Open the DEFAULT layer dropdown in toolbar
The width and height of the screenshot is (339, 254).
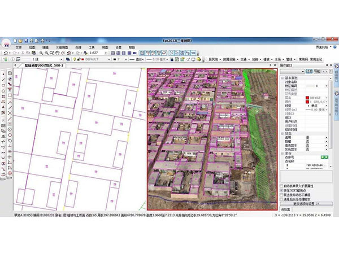click(x=109, y=59)
